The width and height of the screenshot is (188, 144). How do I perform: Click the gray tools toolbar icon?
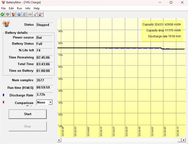click(35, 14)
